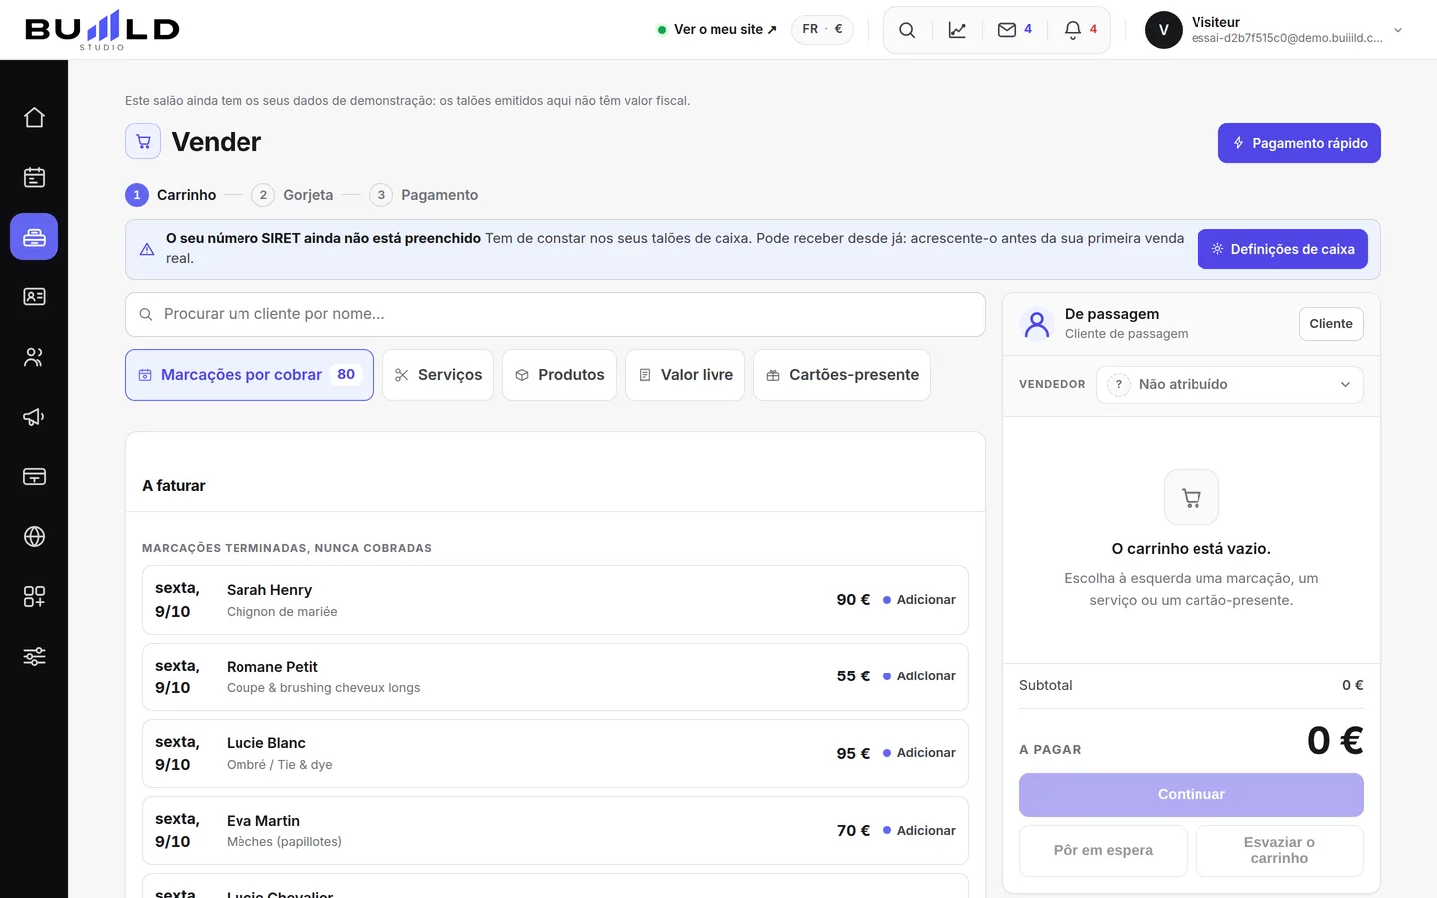Switch to the Produtos tab
This screenshot has height=898, width=1437.
pyautogui.click(x=559, y=375)
